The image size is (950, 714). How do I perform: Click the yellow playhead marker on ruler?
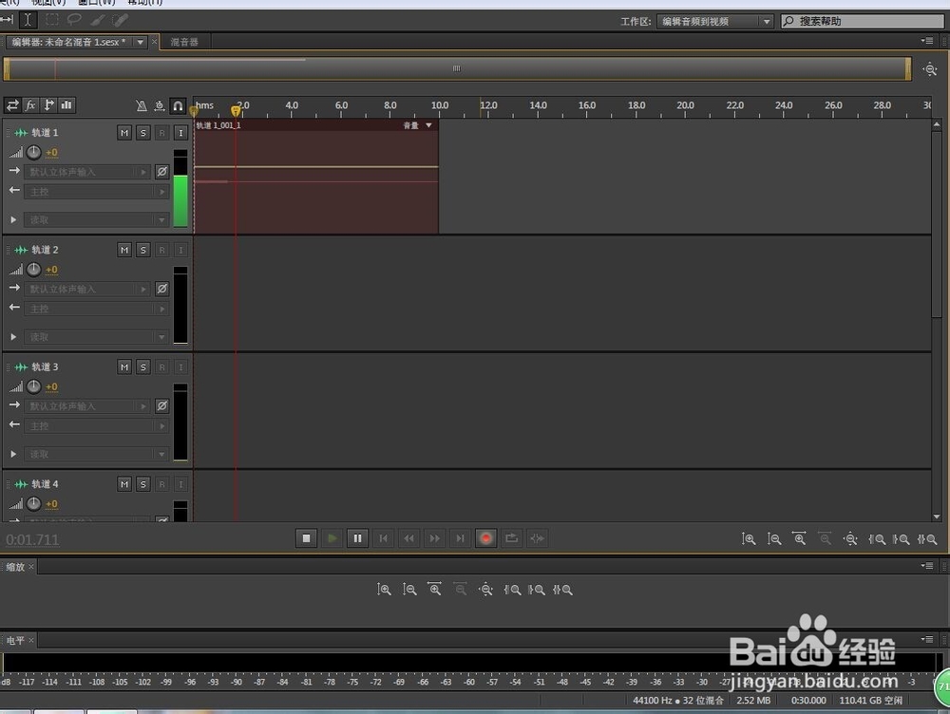(x=236, y=111)
